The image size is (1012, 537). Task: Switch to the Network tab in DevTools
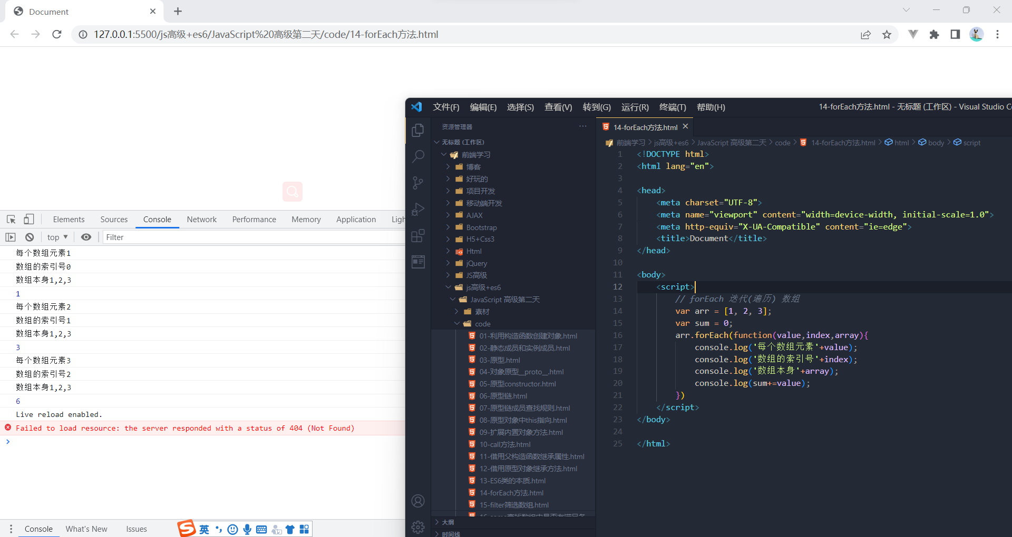point(201,219)
